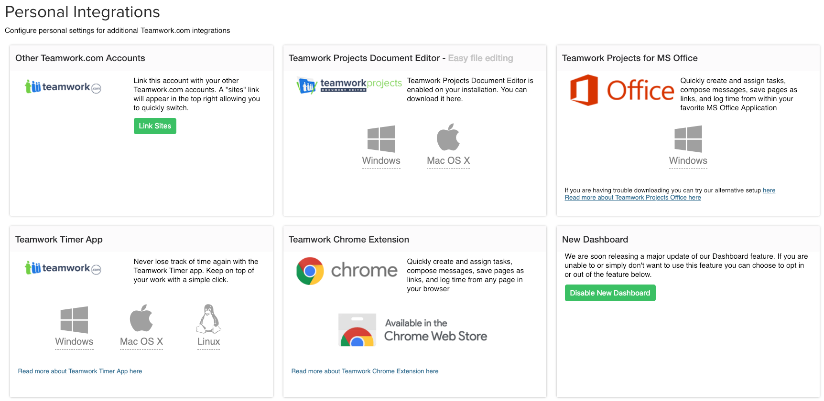Click the 'Mac OS X' label in Timer App card
Image resolution: width=824 pixels, height=401 pixels.
pos(141,342)
